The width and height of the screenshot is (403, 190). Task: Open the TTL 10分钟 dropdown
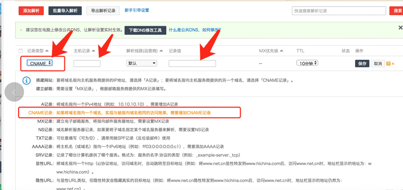[307, 63]
